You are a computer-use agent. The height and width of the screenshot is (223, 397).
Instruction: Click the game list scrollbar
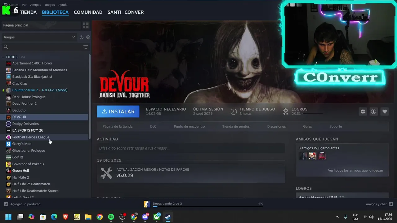90,97
